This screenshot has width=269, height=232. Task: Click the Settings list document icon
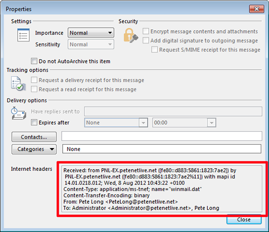(23, 35)
